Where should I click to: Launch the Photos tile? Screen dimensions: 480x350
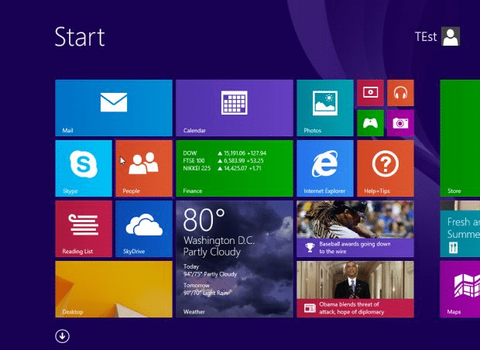325,108
